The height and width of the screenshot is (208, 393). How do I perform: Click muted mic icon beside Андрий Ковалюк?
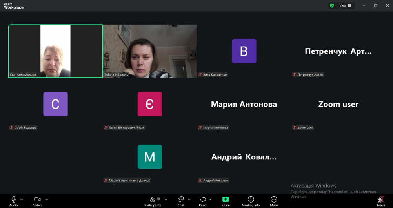(x=200, y=181)
